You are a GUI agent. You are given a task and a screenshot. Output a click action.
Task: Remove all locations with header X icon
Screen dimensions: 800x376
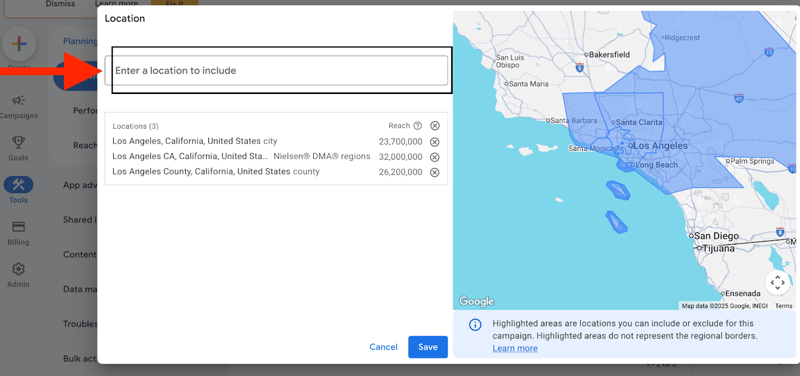pos(435,126)
